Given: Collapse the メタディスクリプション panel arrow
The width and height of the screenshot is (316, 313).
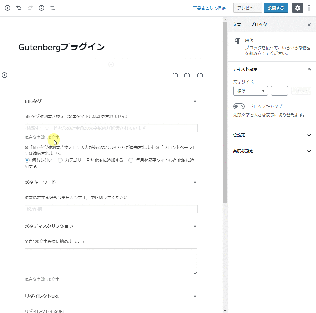Looking at the screenshot, I should coord(195,226).
